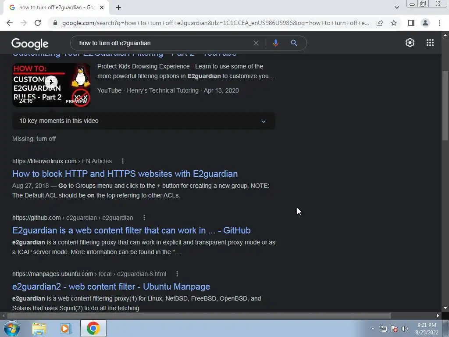Expand 10 key moments in this video
The image size is (449, 337).
[x=143, y=121]
